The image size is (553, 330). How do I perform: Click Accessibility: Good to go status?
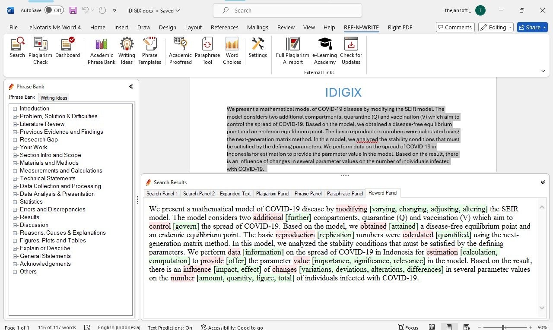(x=232, y=327)
